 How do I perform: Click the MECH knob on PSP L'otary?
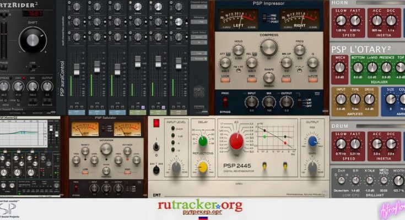click(340, 67)
